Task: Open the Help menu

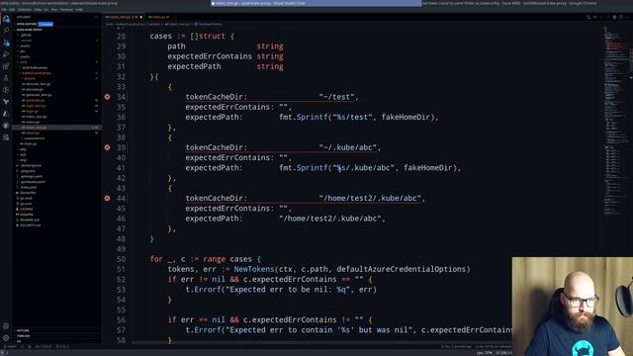Action: [79, 9]
